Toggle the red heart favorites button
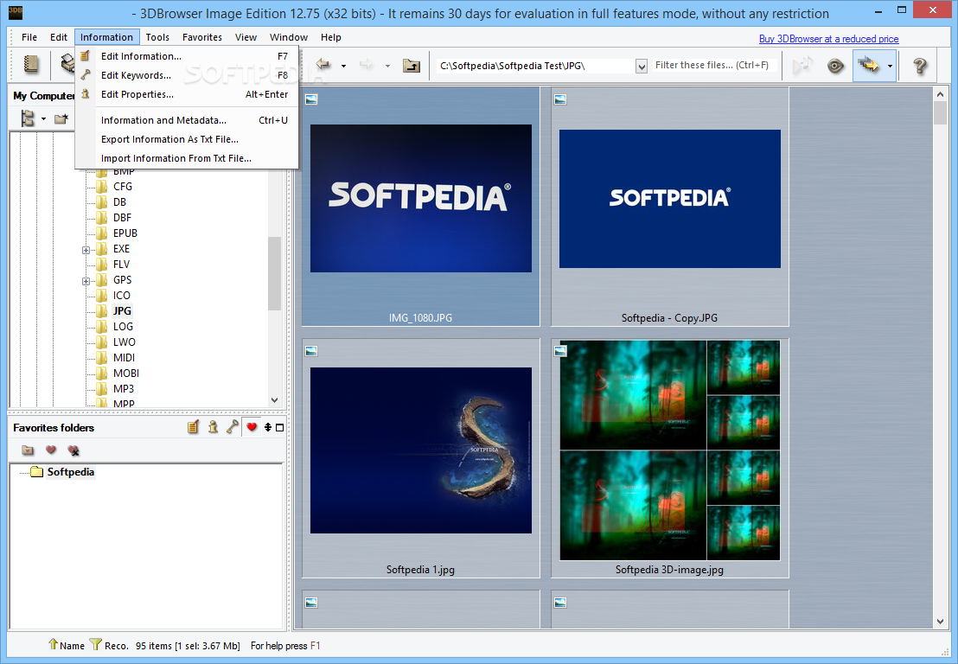 coord(251,427)
